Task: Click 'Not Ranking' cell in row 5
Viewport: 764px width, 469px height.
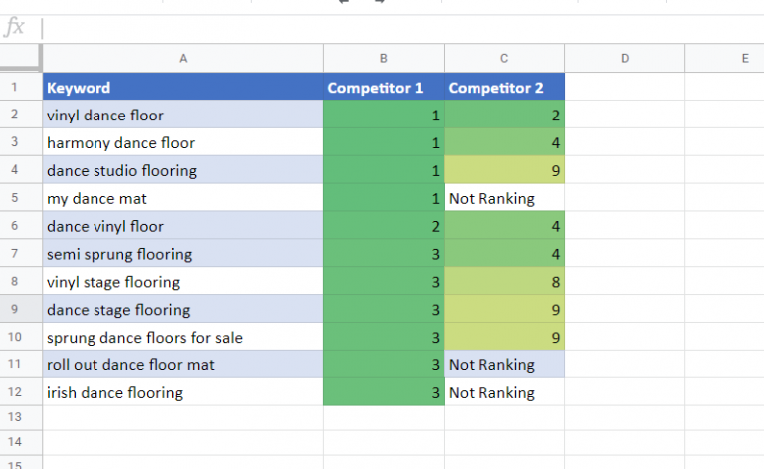Action: [x=504, y=199]
